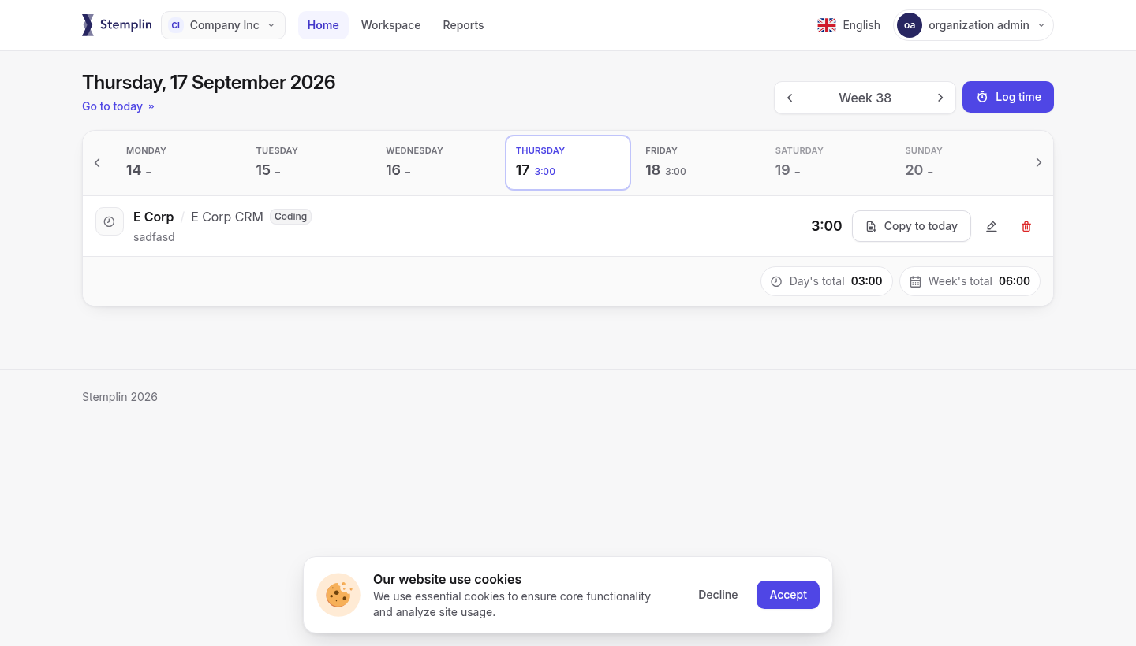Edit the E Corp CRM entry with pencil icon
This screenshot has height=646, width=1136.
[992, 226]
